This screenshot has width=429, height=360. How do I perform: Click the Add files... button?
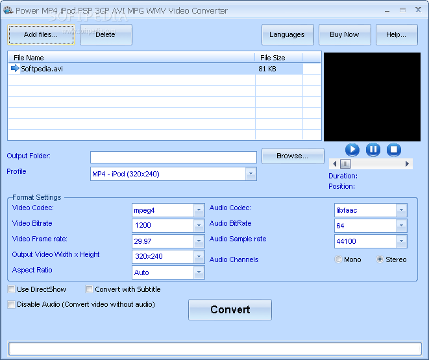(41, 34)
